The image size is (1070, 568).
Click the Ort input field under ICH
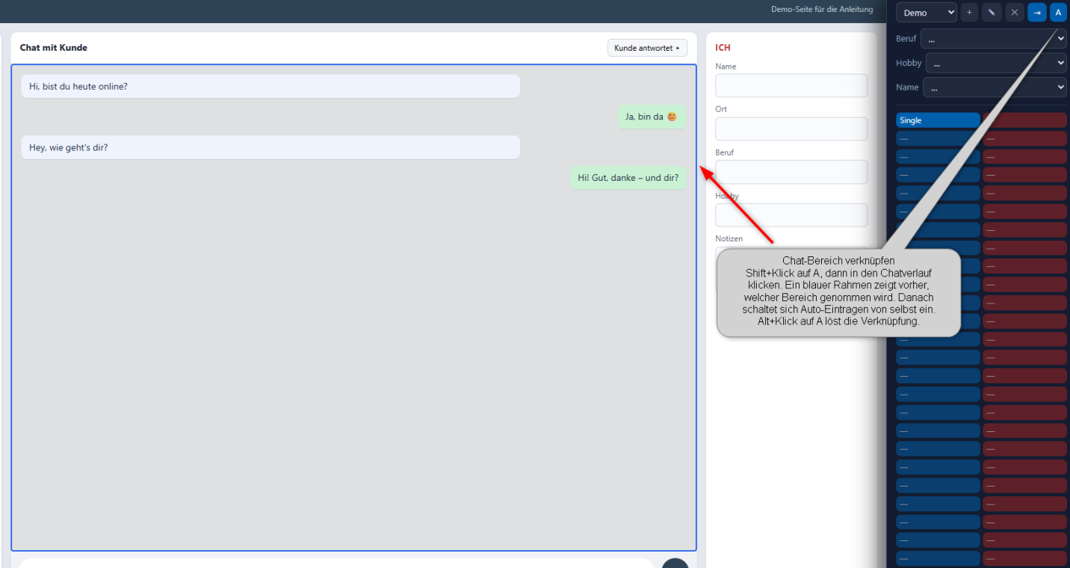pyautogui.click(x=791, y=129)
